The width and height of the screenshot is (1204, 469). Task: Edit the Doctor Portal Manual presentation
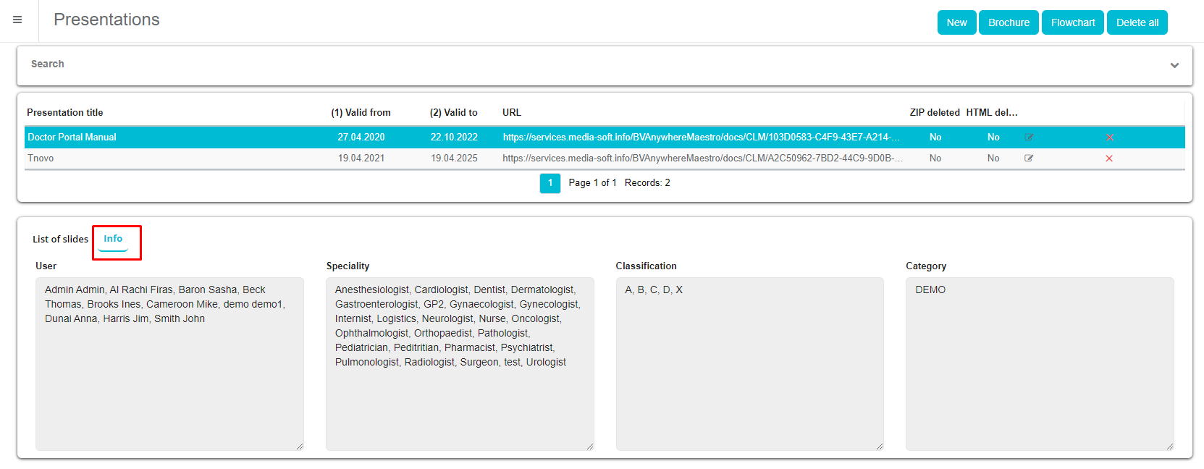point(1029,138)
